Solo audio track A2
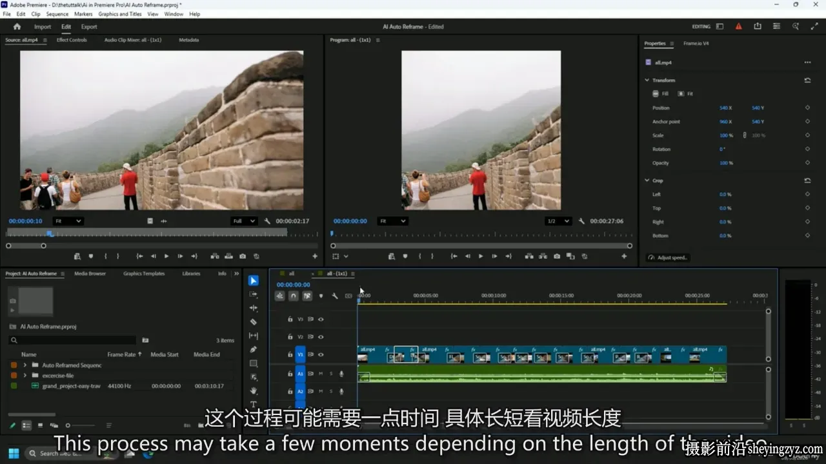The width and height of the screenshot is (826, 464). 332,391
